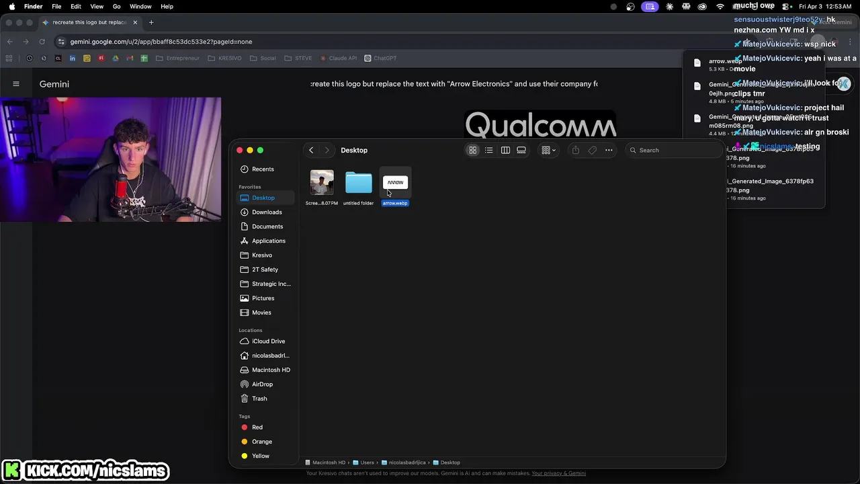
Task: Open Recents in Finder sidebar
Action: [x=263, y=169]
